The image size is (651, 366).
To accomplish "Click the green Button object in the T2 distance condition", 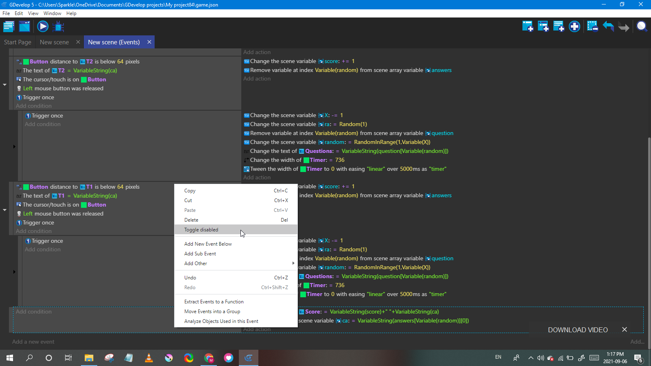I will click(x=36, y=61).
